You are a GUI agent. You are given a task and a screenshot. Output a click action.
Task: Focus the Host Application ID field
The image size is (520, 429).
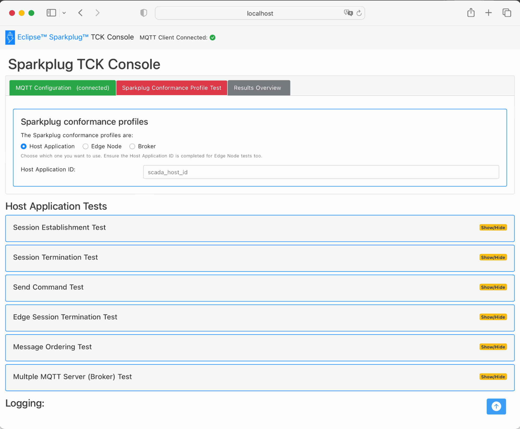click(321, 172)
